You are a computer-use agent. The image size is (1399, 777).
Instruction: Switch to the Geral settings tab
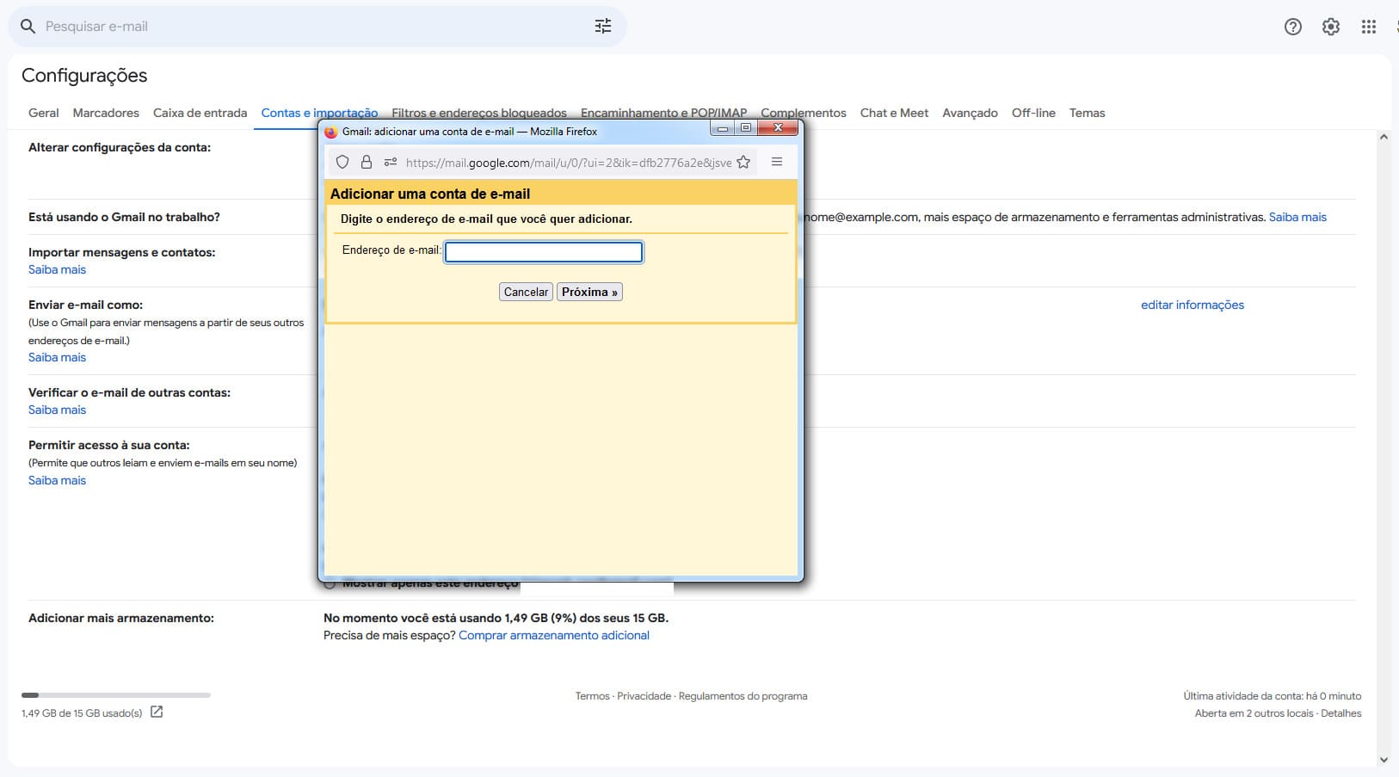pos(44,113)
